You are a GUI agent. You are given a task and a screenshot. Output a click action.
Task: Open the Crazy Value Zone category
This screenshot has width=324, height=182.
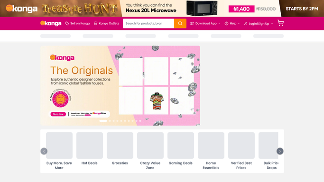pos(150,151)
